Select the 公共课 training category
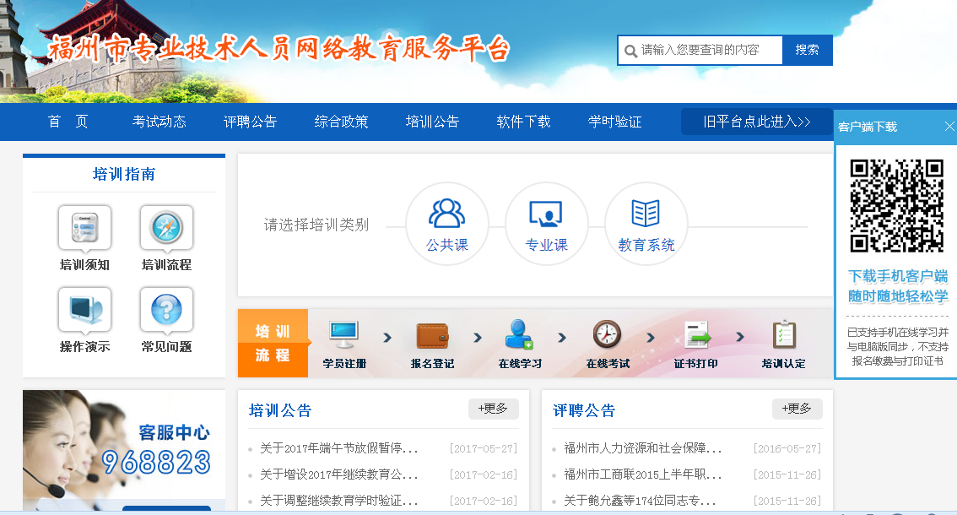This screenshot has height=515, width=957. (x=446, y=223)
